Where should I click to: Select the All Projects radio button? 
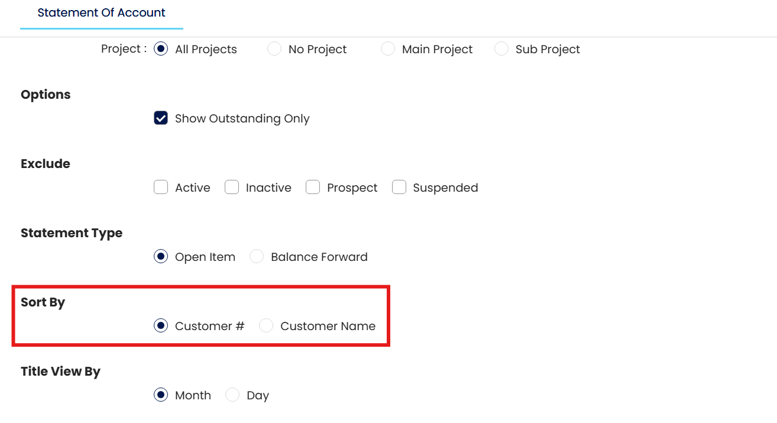[161, 49]
